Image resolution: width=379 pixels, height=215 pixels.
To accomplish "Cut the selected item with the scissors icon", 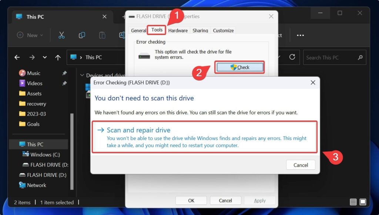I will [x=61, y=35].
